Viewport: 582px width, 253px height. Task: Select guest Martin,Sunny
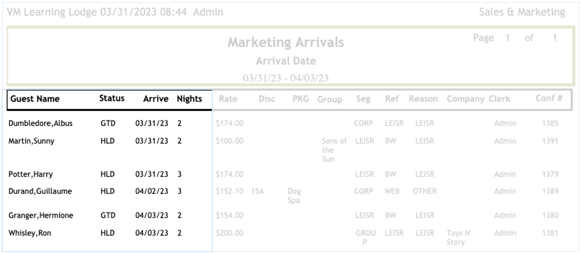[31, 141]
